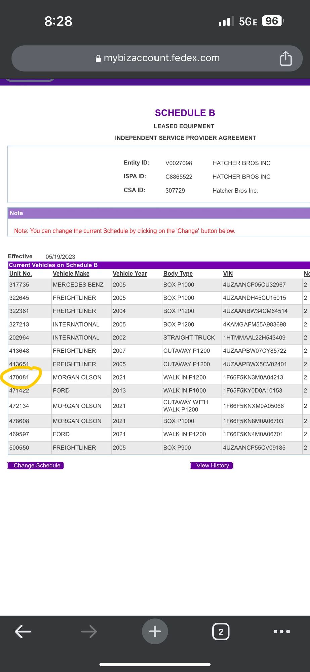The image size is (310, 672).
Task: Sort by the Unit No. column header
Action: (x=20, y=274)
